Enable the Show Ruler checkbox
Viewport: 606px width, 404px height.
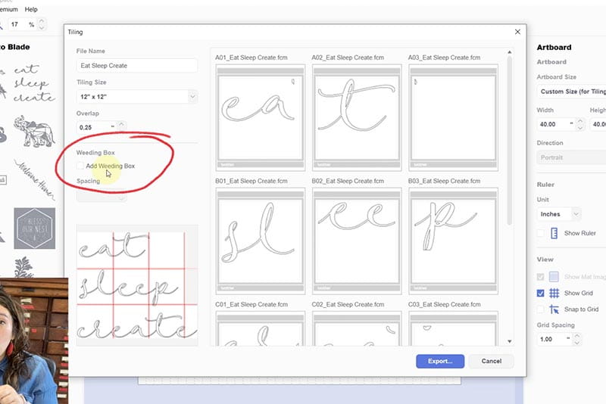(540, 234)
